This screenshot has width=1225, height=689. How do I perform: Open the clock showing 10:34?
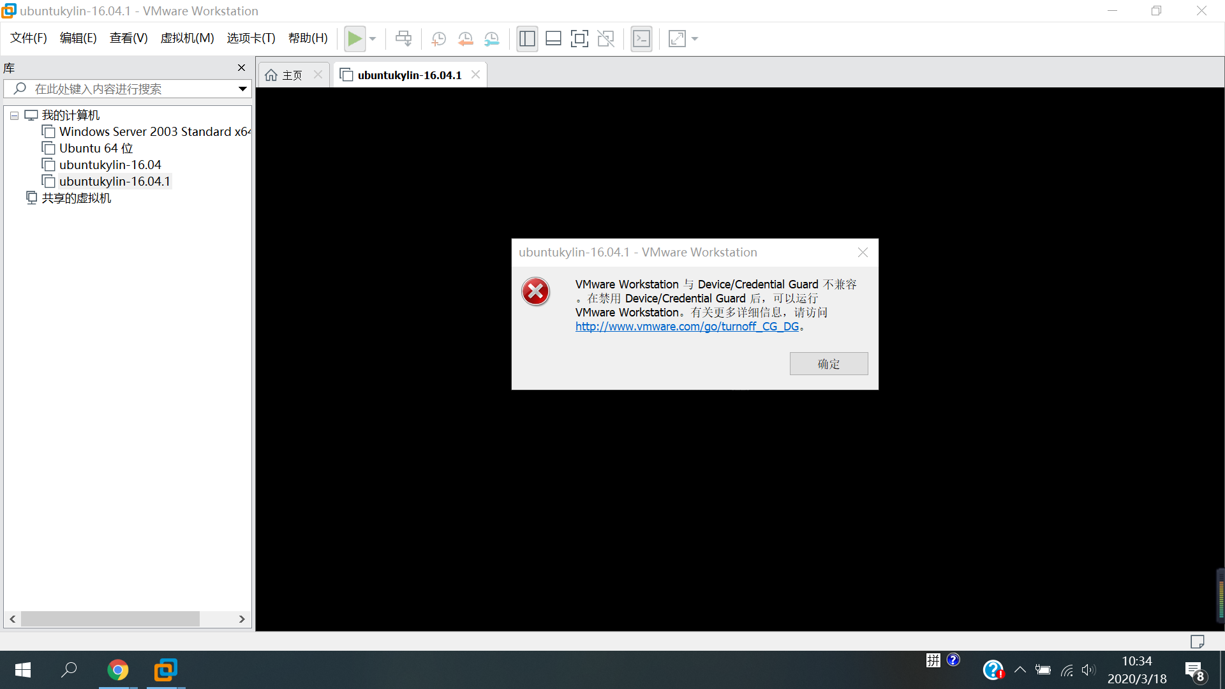1137,670
